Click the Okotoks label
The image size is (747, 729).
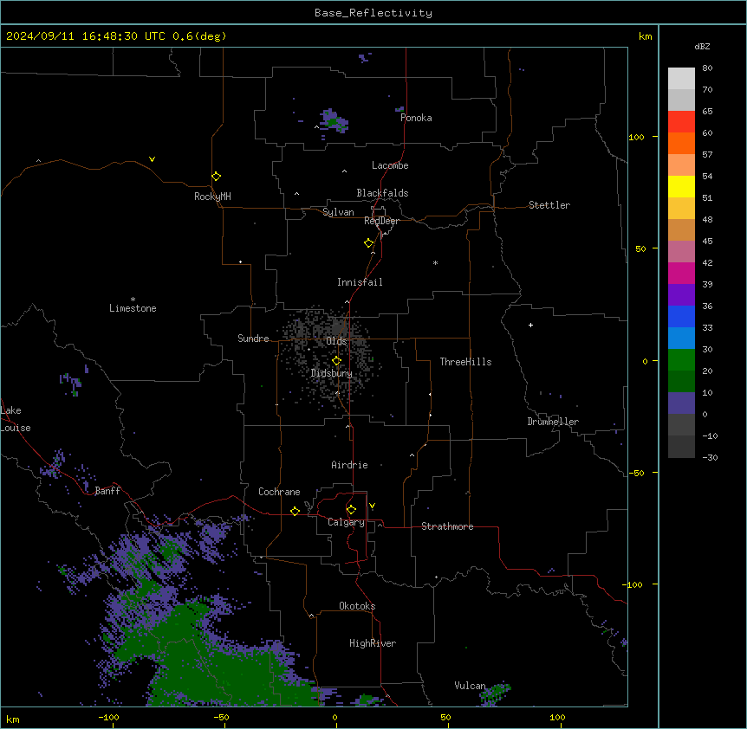pyautogui.click(x=357, y=606)
